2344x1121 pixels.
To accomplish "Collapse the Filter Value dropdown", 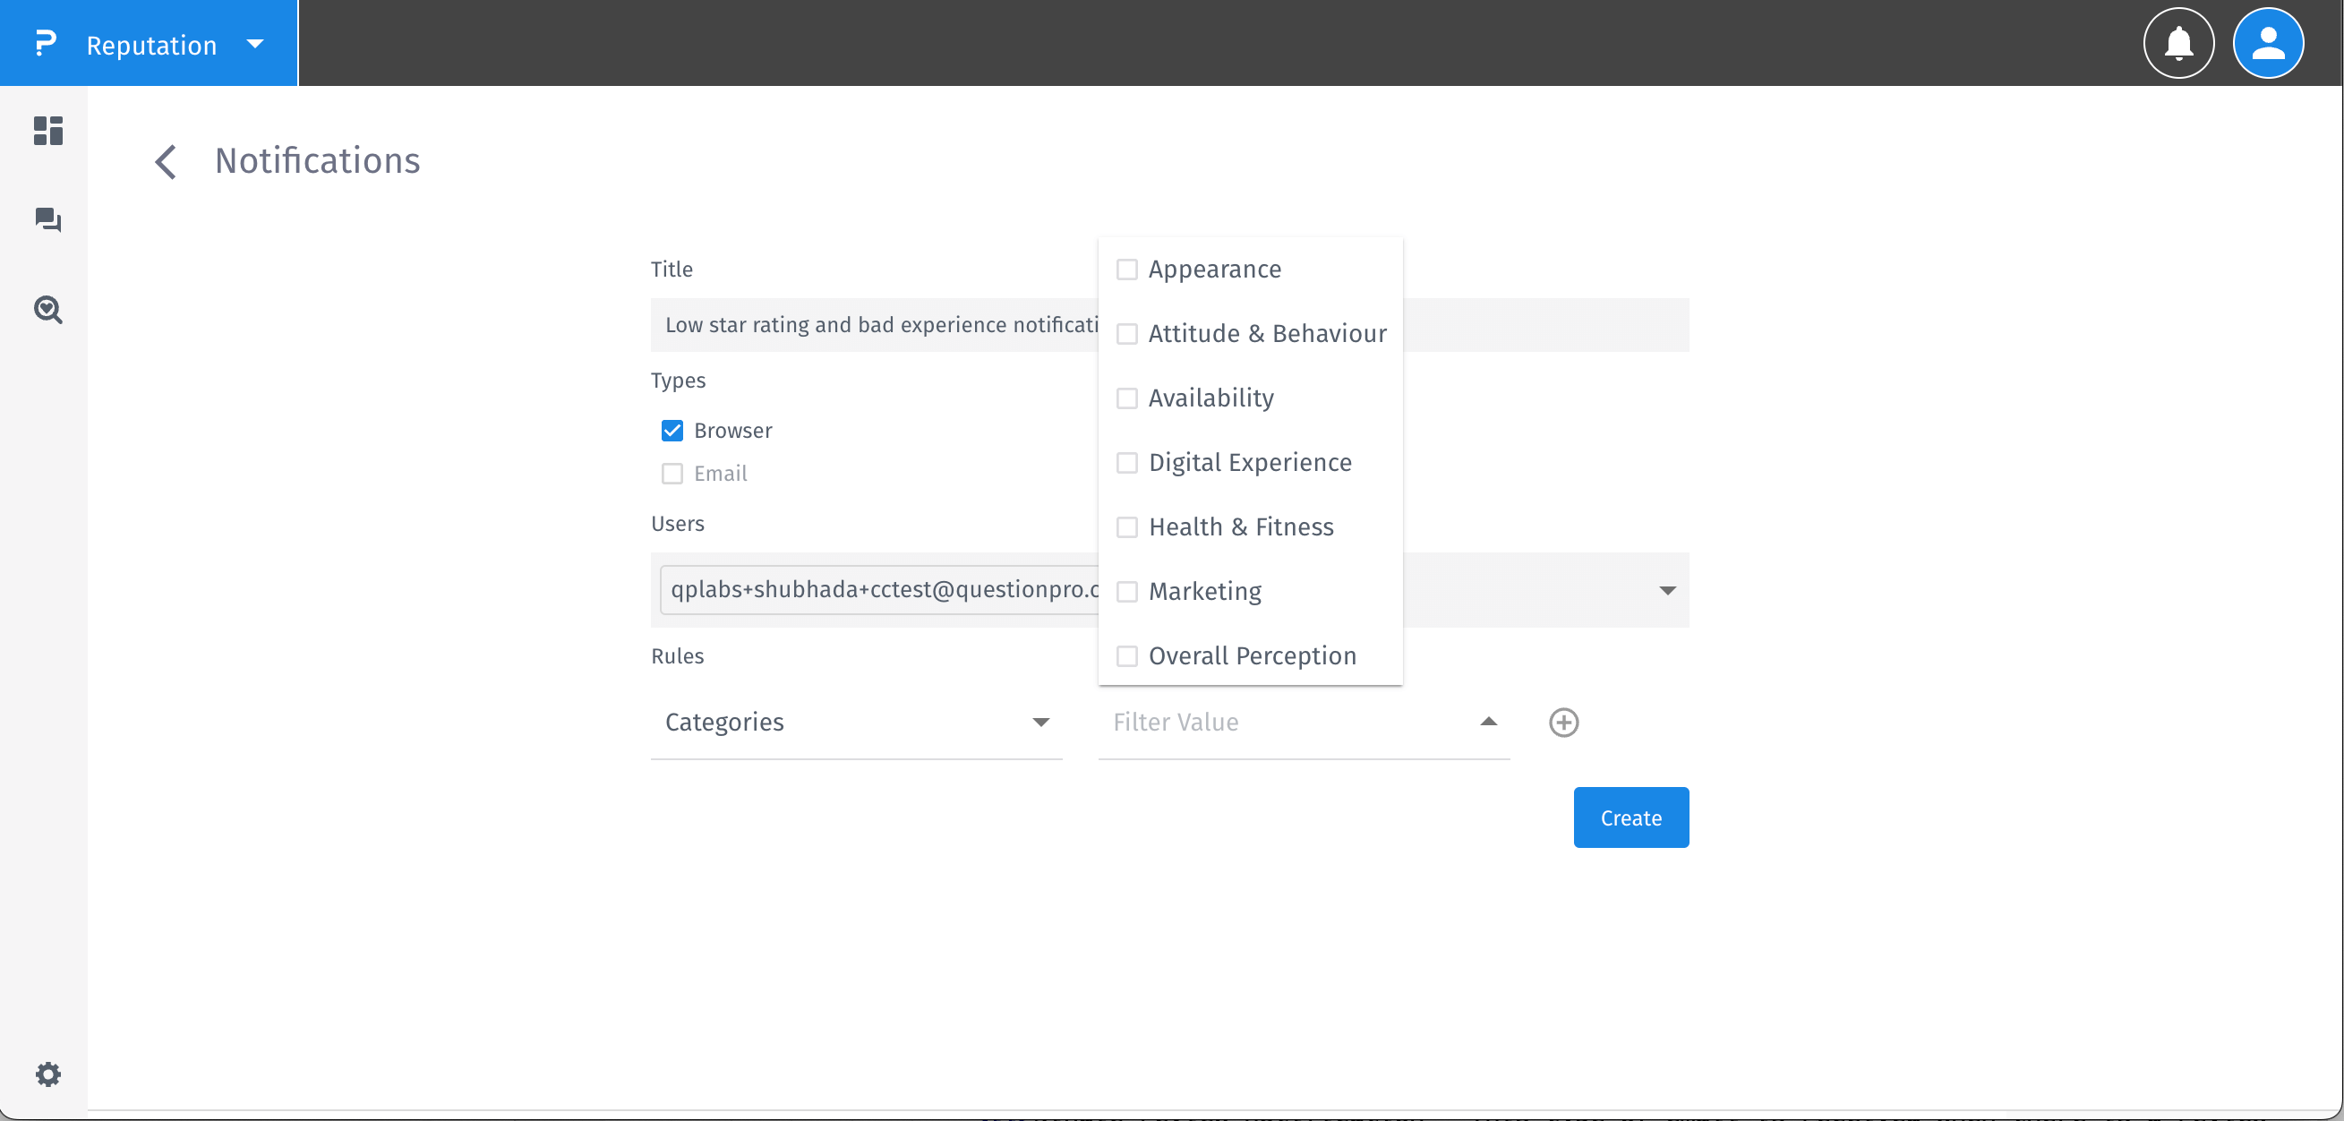I will [x=1488, y=722].
